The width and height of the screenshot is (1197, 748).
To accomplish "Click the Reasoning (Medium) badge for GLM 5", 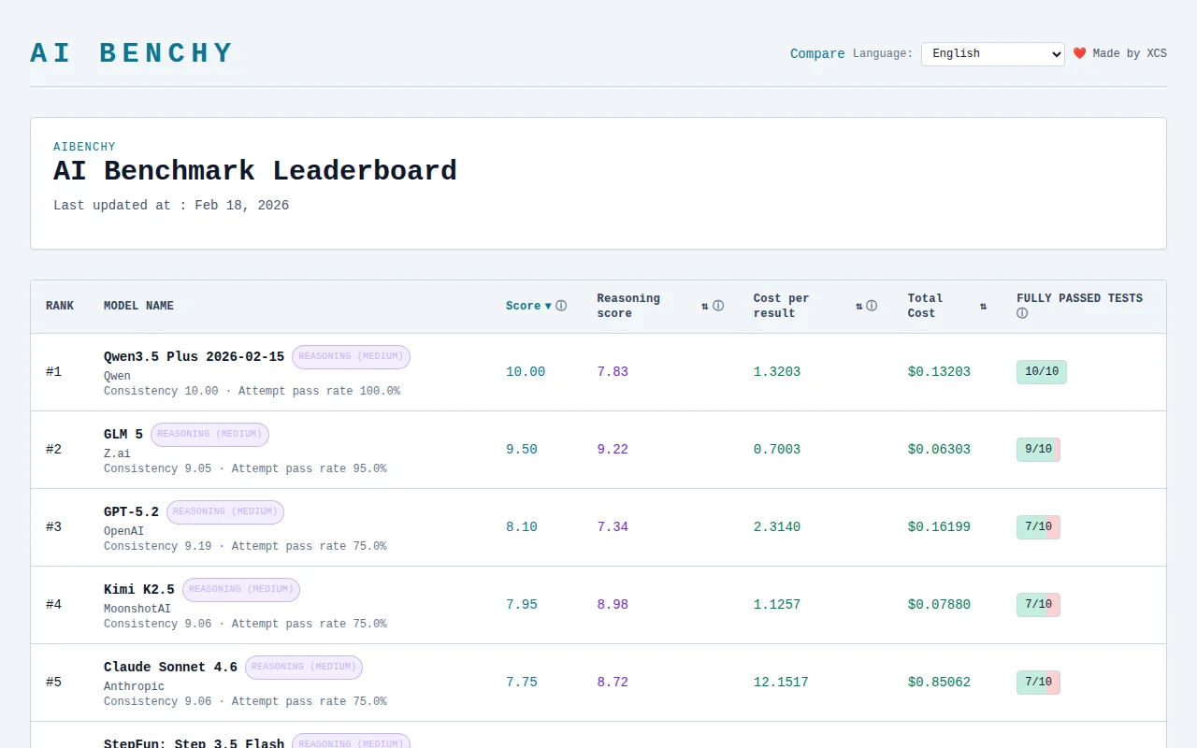I will 209,434.
